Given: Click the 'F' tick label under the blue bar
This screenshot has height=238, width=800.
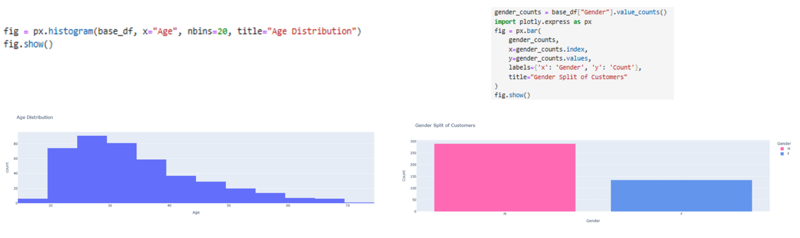Looking at the screenshot, I should tap(681, 215).
